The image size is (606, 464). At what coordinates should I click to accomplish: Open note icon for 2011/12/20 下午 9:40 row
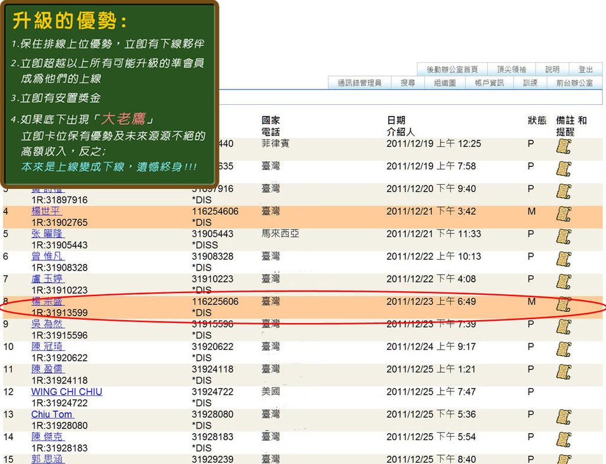pos(563,192)
